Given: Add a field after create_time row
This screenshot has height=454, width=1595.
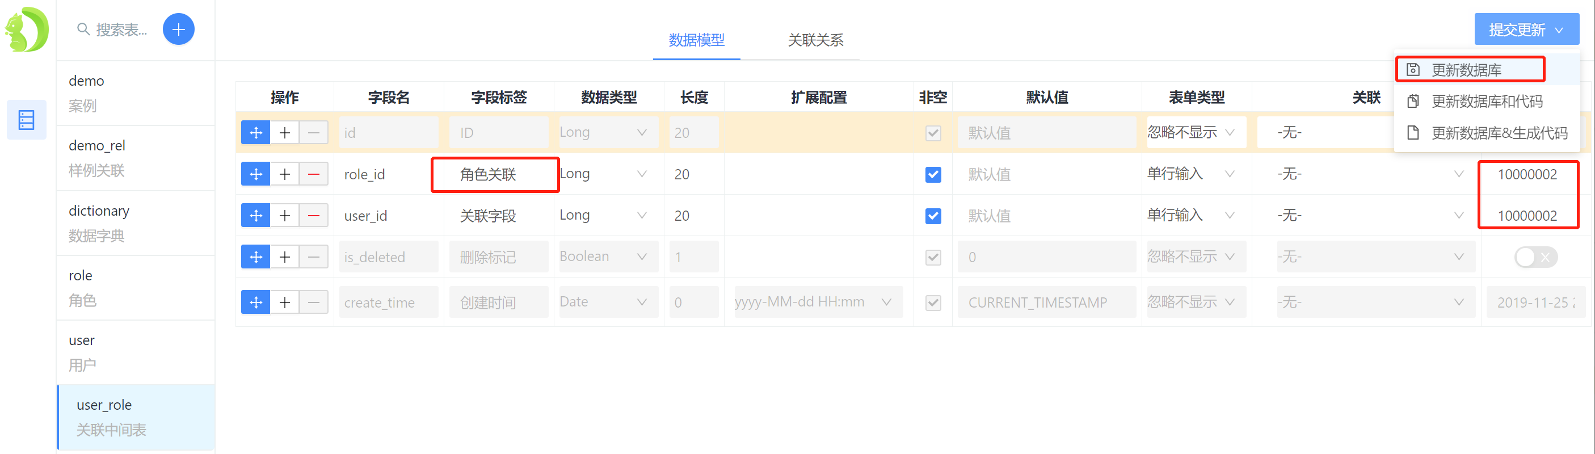Looking at the screenshot, I should pos(285,302).
